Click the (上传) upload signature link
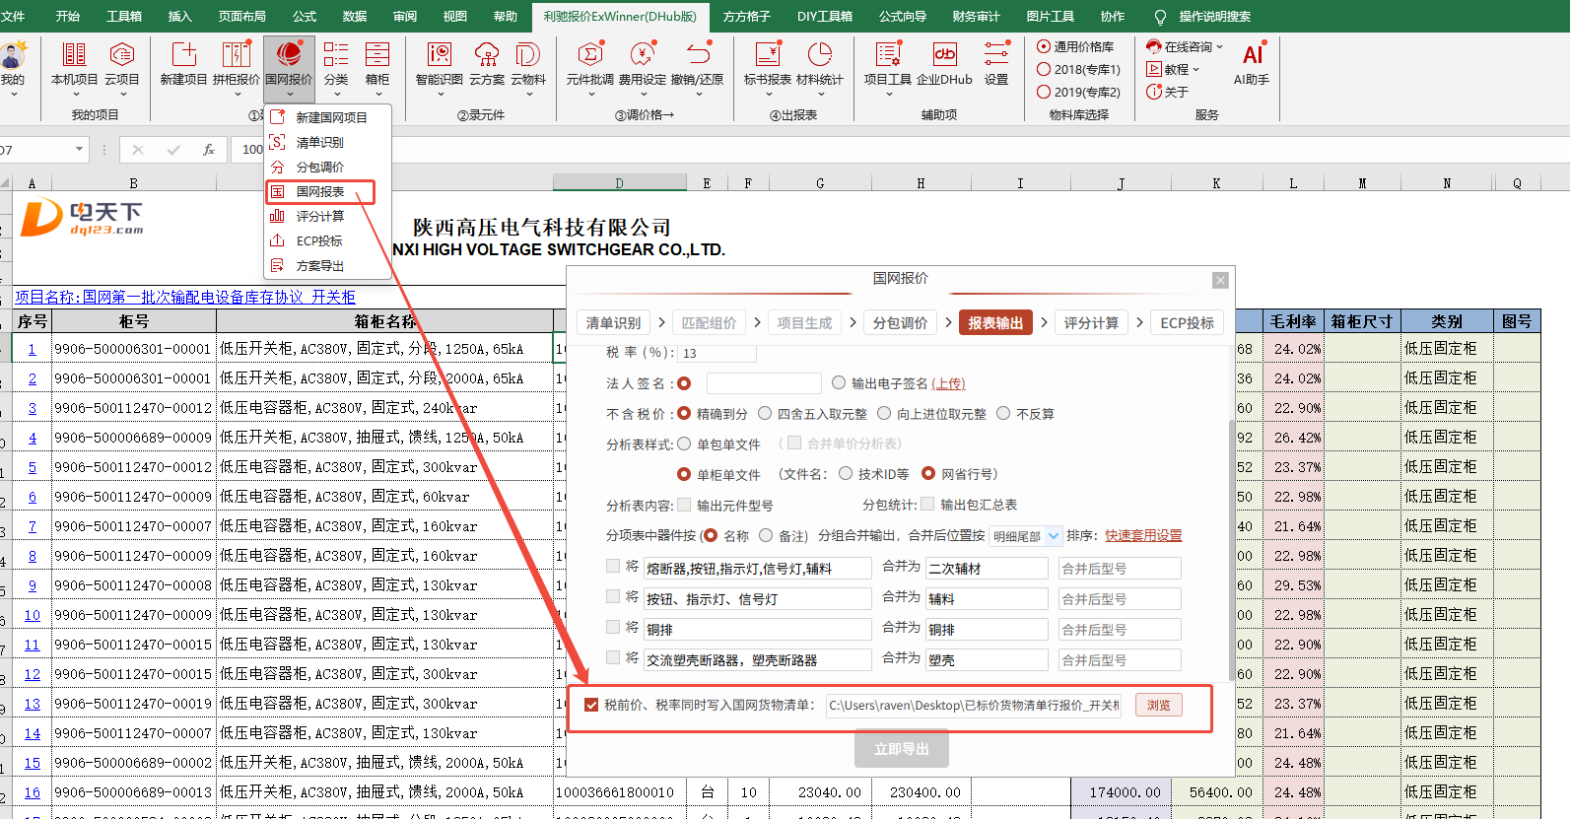This screenshot has height=819, width=1570. pyautogui.click(x=948, y=383)
